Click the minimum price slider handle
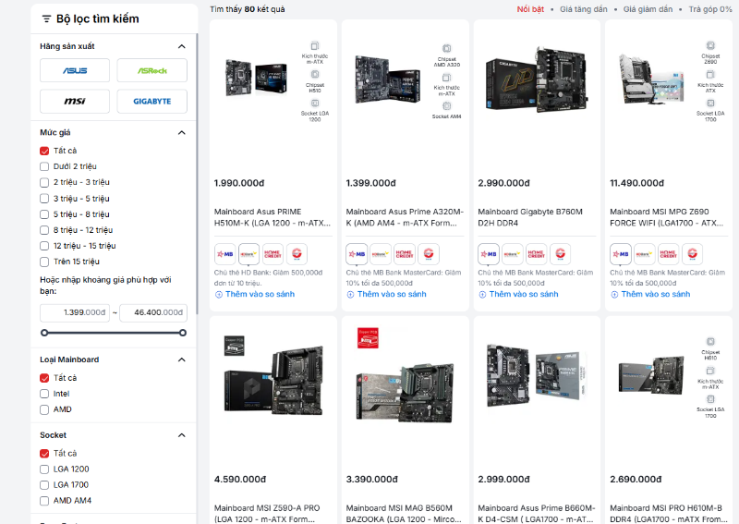The height and width of the screenshot is (524, 739). (x=44, y=333)
